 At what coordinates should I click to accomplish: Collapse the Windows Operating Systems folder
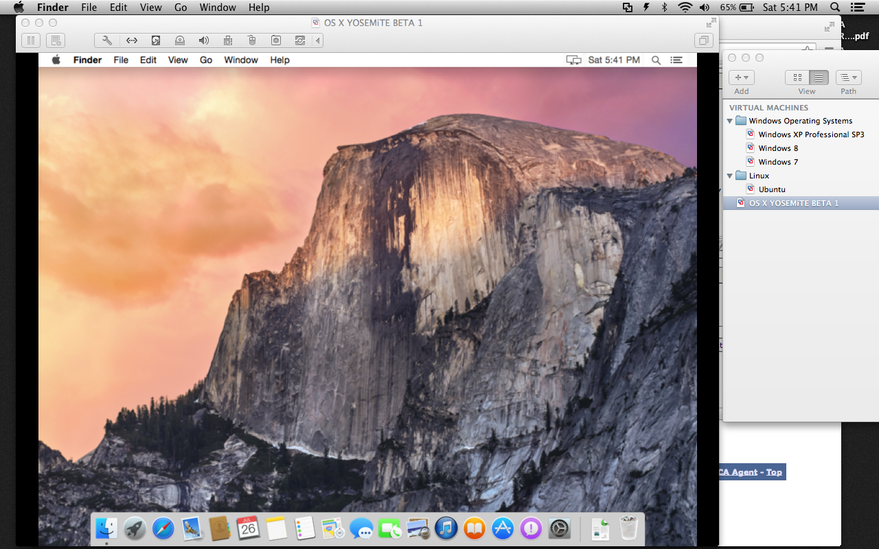click(x=730, y=121)
